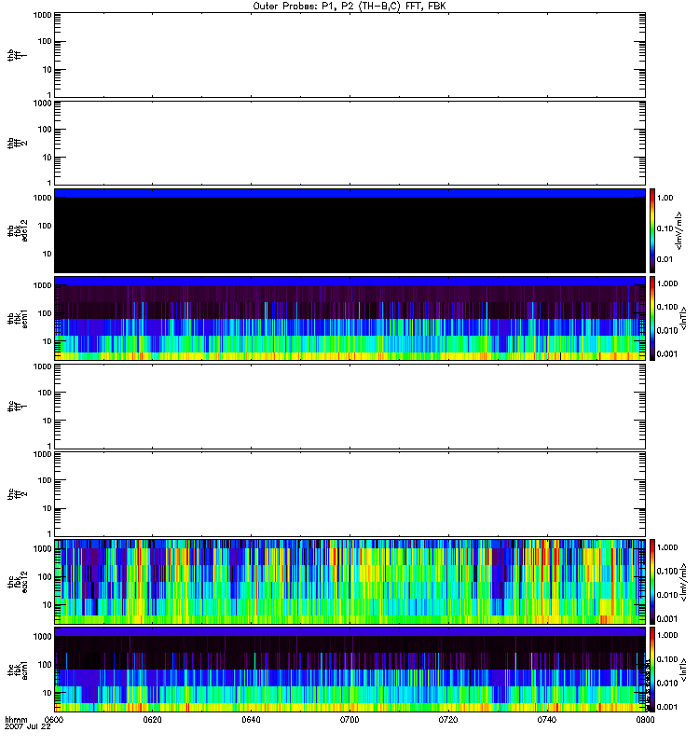This screenshot has height=746, width=699.
Task: Click the nT color bar of the thb scm1 panel
Action: pos(653,318)
